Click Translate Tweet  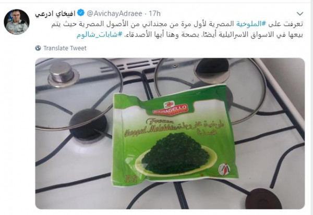click(x=65, y=48)
